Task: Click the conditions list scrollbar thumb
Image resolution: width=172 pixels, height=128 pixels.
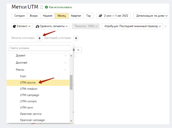Action: click(71, 82)
